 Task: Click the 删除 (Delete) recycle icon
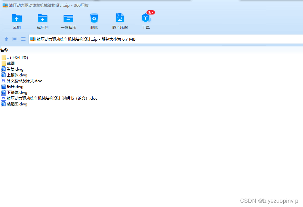[x=94, y=18]
